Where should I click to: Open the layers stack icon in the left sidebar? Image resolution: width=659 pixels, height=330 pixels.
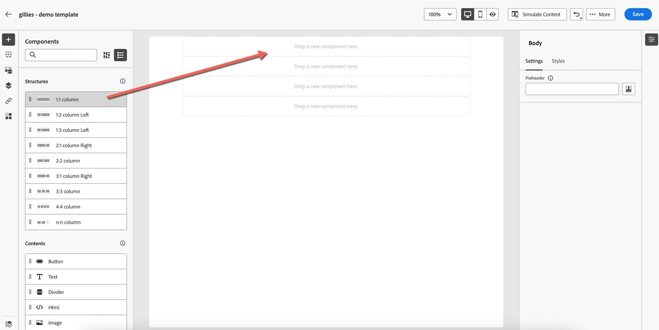point(8,85)
